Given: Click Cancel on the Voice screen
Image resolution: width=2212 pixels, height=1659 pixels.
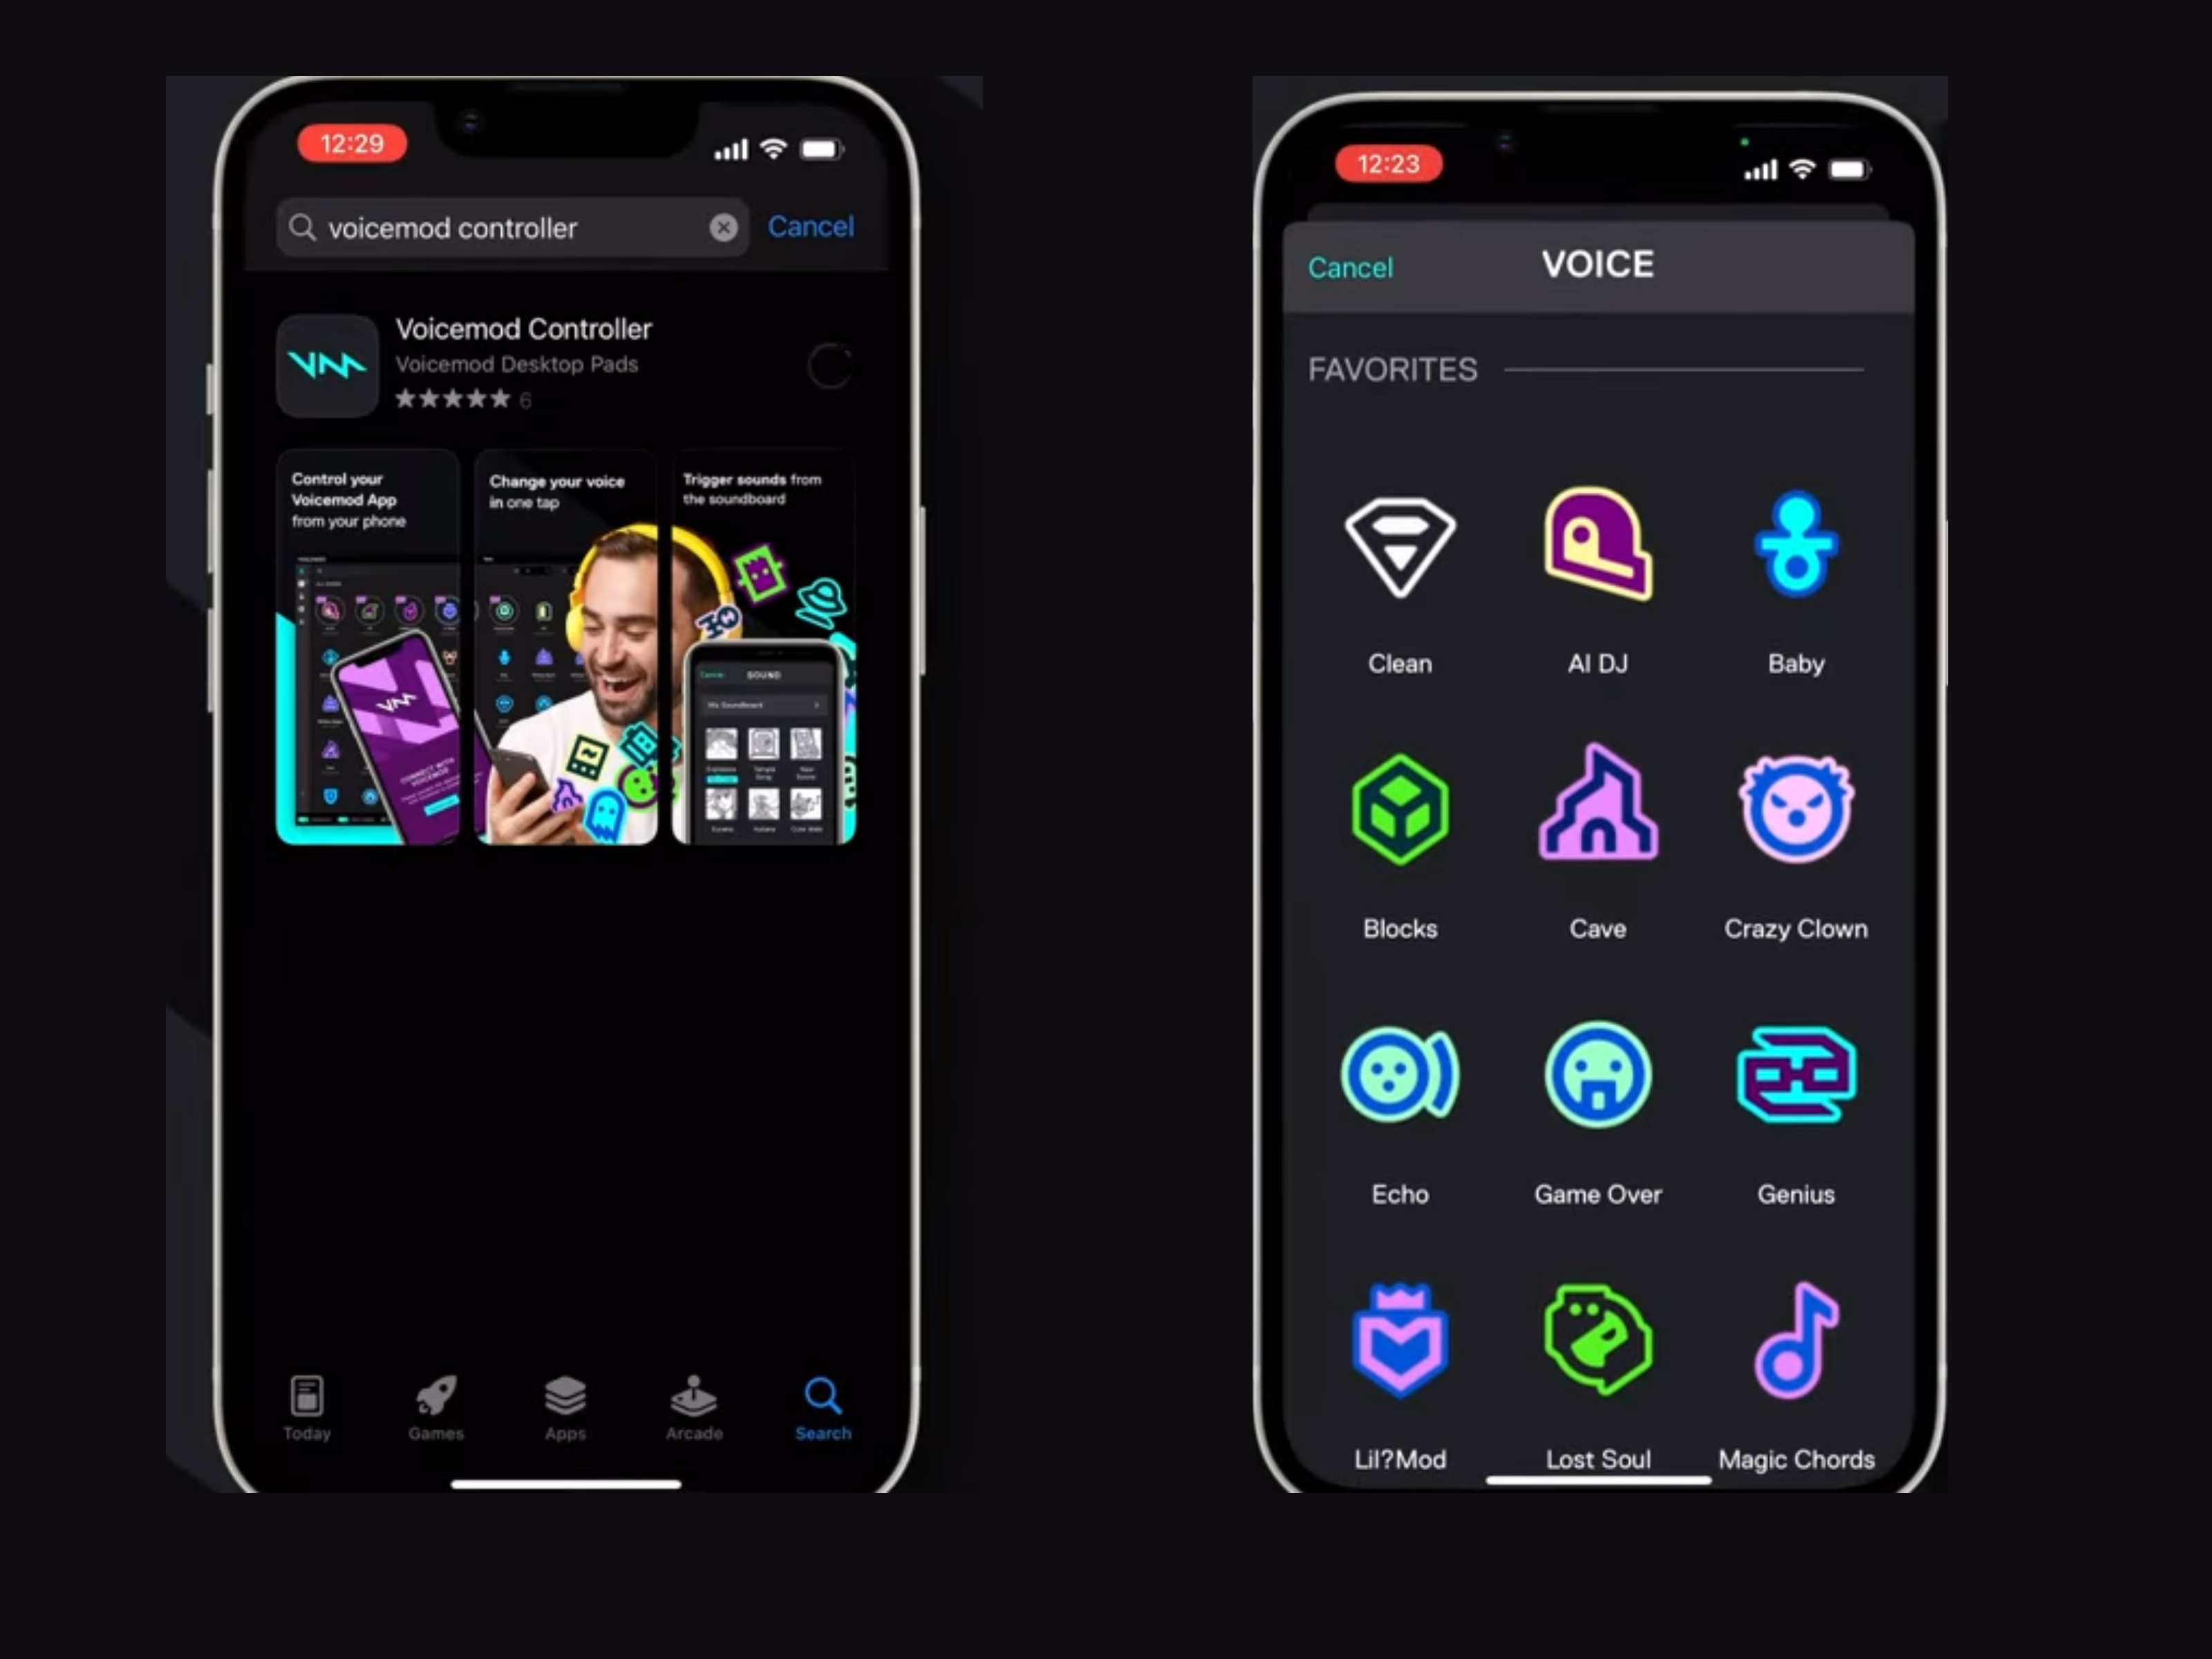Looking at the screenshot, I should [1350, 267].
